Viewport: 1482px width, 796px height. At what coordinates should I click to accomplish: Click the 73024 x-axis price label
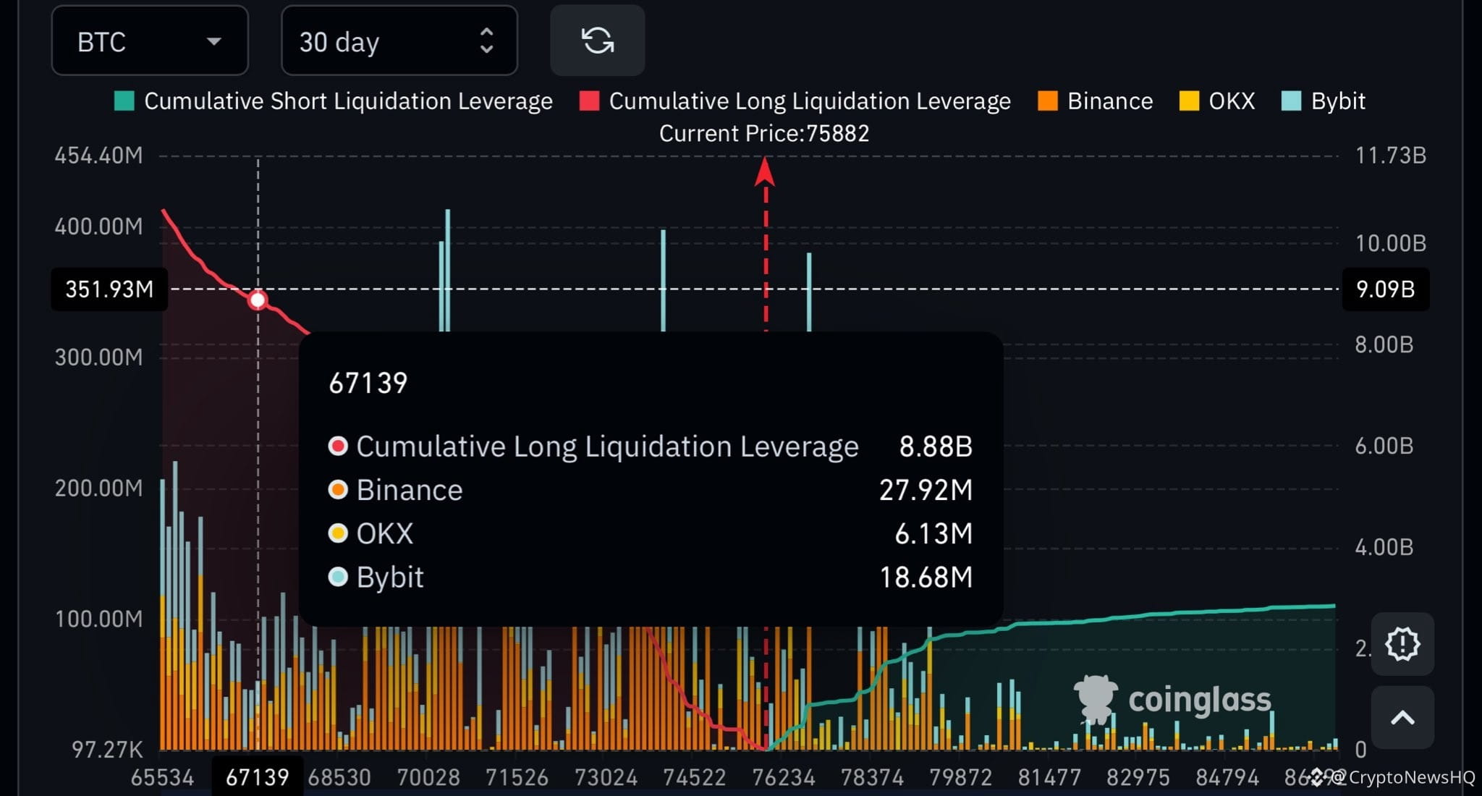(x=606, y=778)
